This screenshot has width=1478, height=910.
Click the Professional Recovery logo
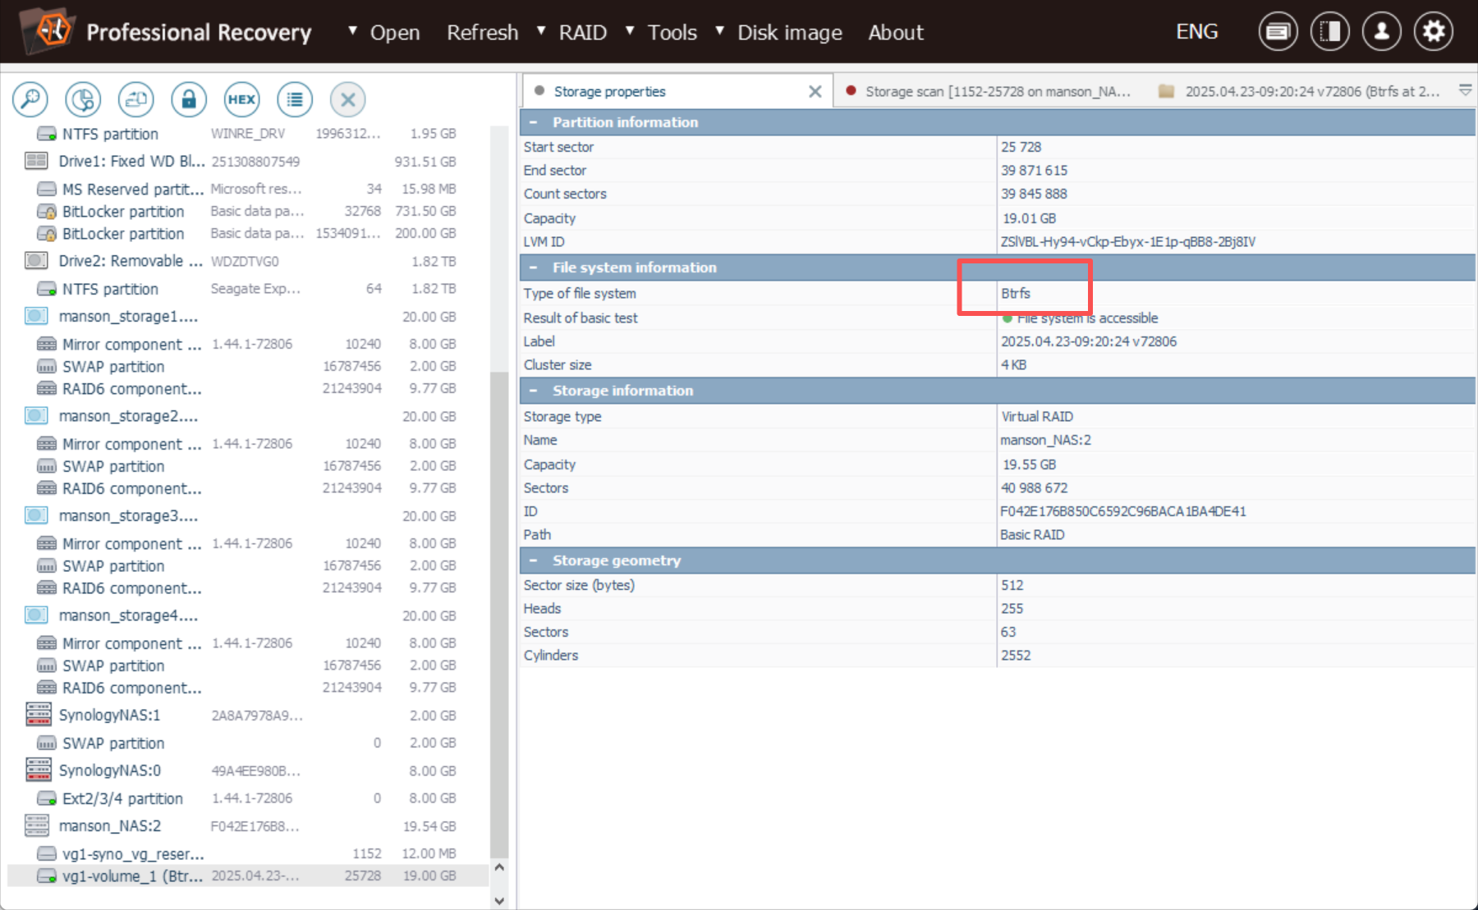pyautogui.click(x=48, y=31)
